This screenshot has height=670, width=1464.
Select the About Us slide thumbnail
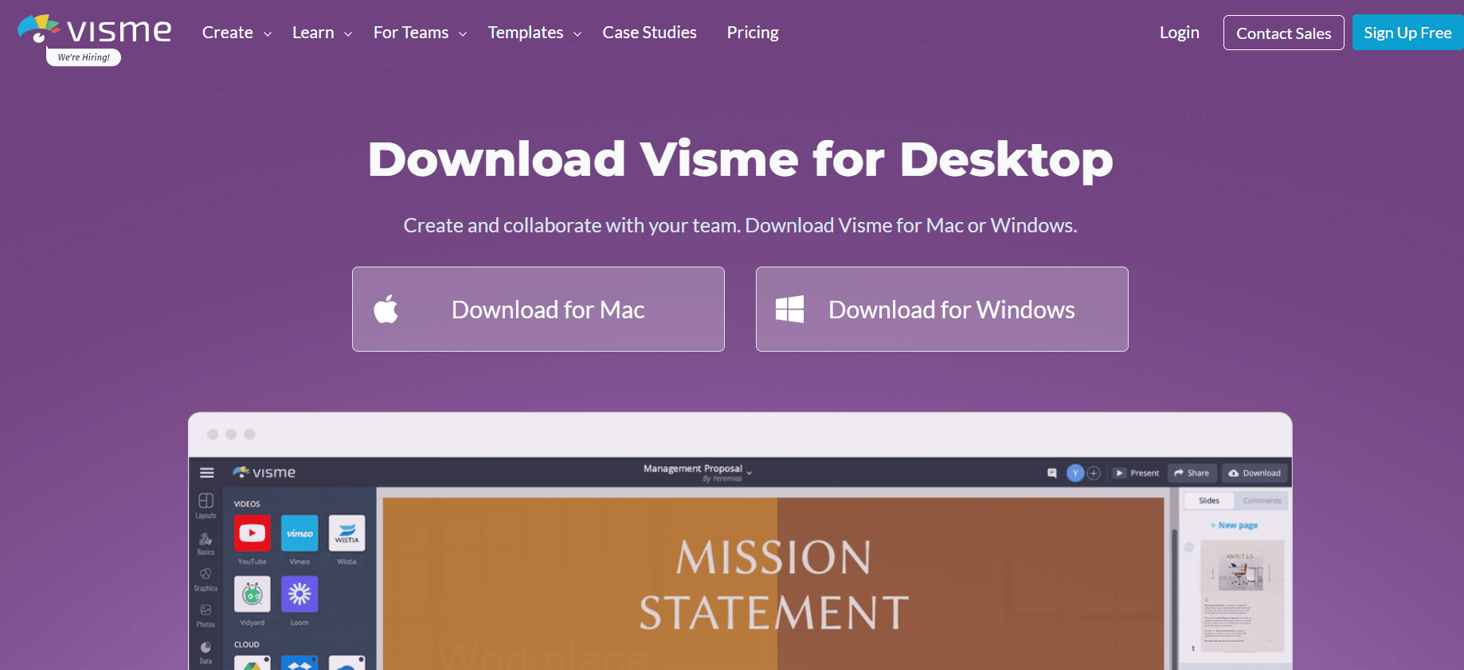pyautogui.click(x=1242, y=595)
